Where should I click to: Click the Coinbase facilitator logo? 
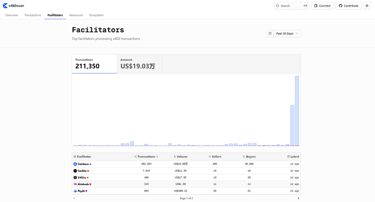pos(75,164)
